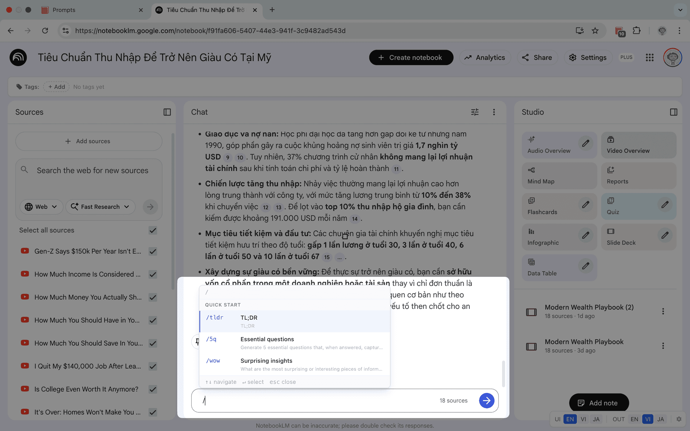
Task: Edit Flashcards settings via pencil icon
Action: (x=586, y=205)
